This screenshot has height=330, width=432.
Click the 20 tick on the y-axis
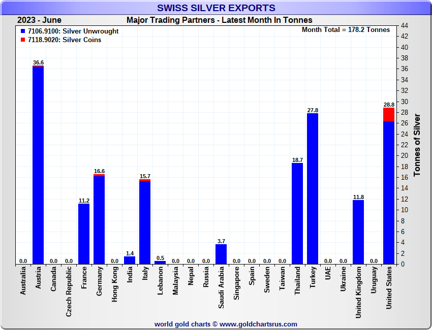[405, 156]
